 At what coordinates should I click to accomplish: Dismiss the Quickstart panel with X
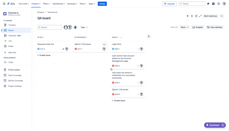click(x=223, y=125)
